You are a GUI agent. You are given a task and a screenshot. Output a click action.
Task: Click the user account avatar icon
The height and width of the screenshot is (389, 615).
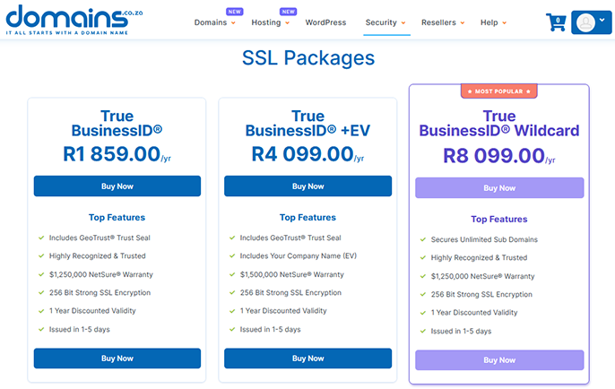coord(585,23)
